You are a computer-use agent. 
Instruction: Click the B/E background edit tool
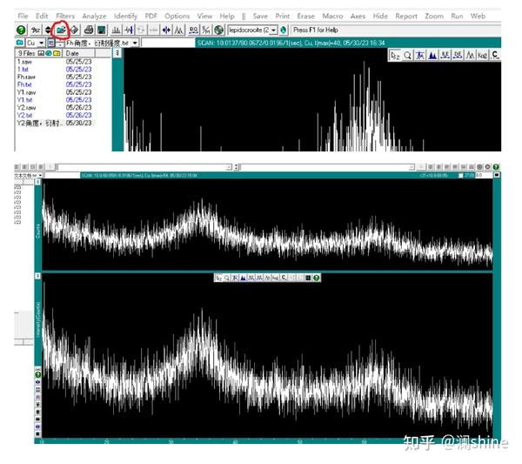[445, 55]
